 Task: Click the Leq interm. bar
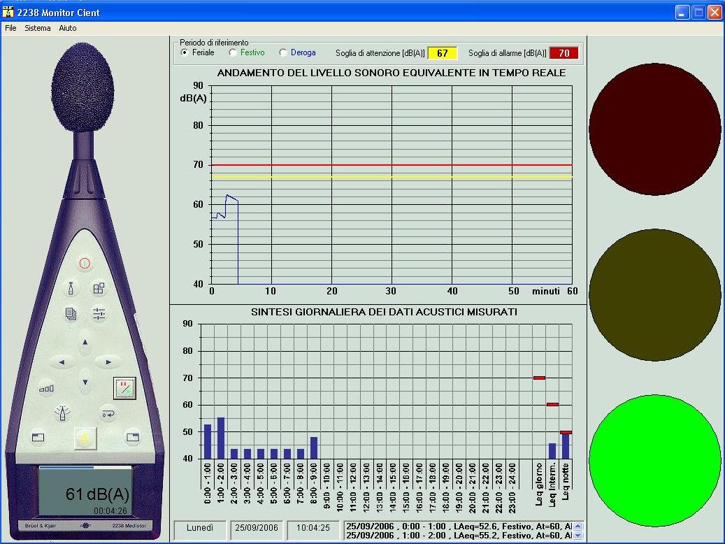tap(552, 451)
